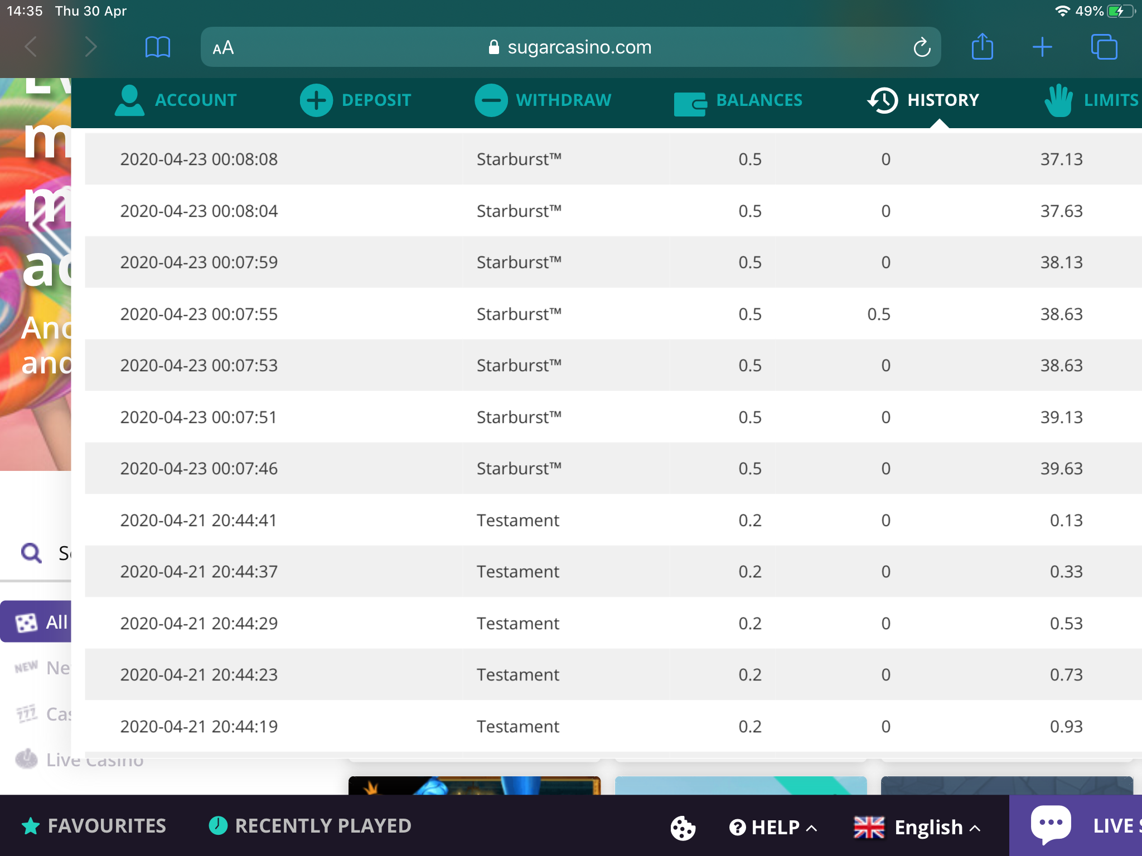Tap the sugarcasino.com address bar
This screenshot has height=856, width=1142.
(x=570, y=47)
